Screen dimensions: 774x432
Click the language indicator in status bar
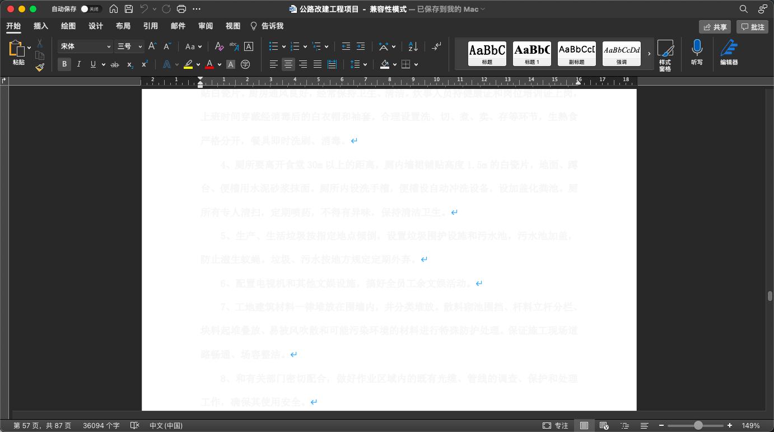pos(166,425)
